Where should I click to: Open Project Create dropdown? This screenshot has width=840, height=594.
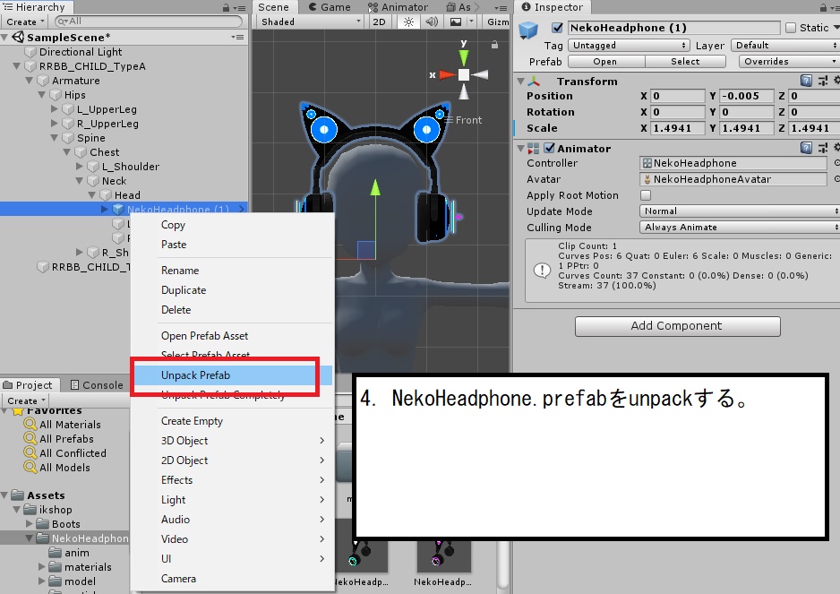25,401
